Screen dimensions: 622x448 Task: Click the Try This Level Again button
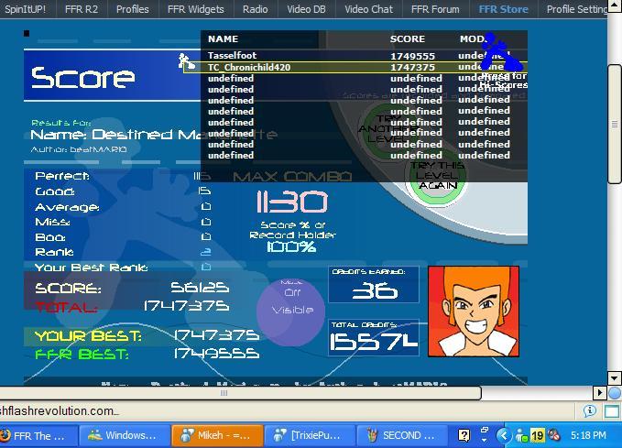coord(438,176)
